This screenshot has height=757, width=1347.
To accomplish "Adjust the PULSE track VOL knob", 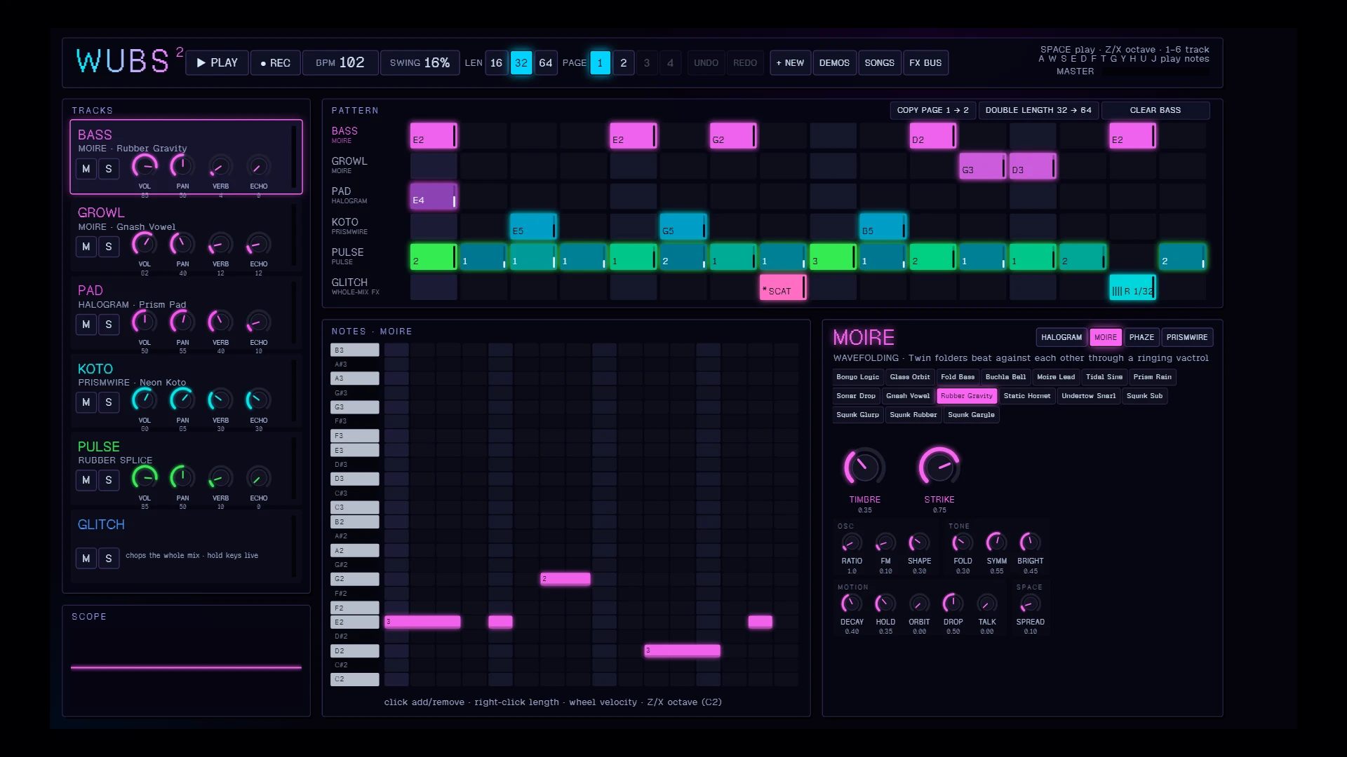I will [x=145, y=478].
